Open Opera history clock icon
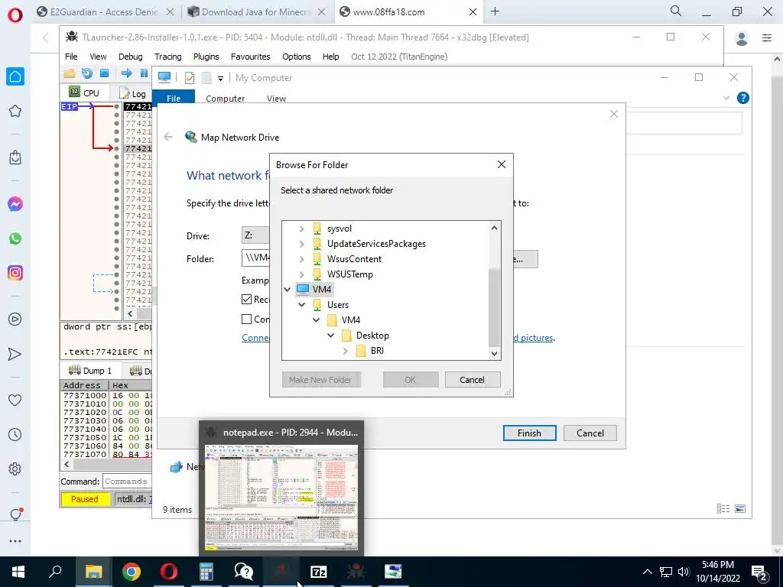 coord(15,434)
